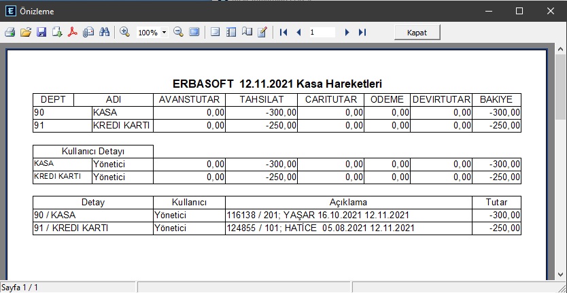This screenshot has height=293, width=567.
Task: Edit the page with pencil icon
Action: point(262,32)
